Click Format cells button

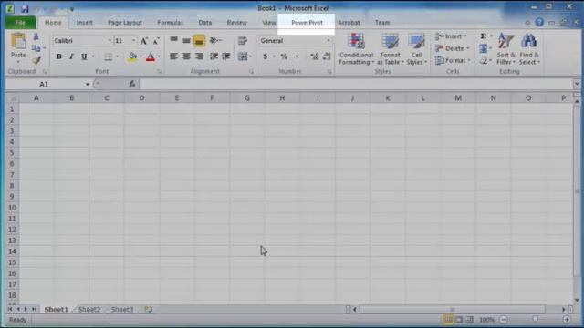pyautogui.click(x=453, y=60)
